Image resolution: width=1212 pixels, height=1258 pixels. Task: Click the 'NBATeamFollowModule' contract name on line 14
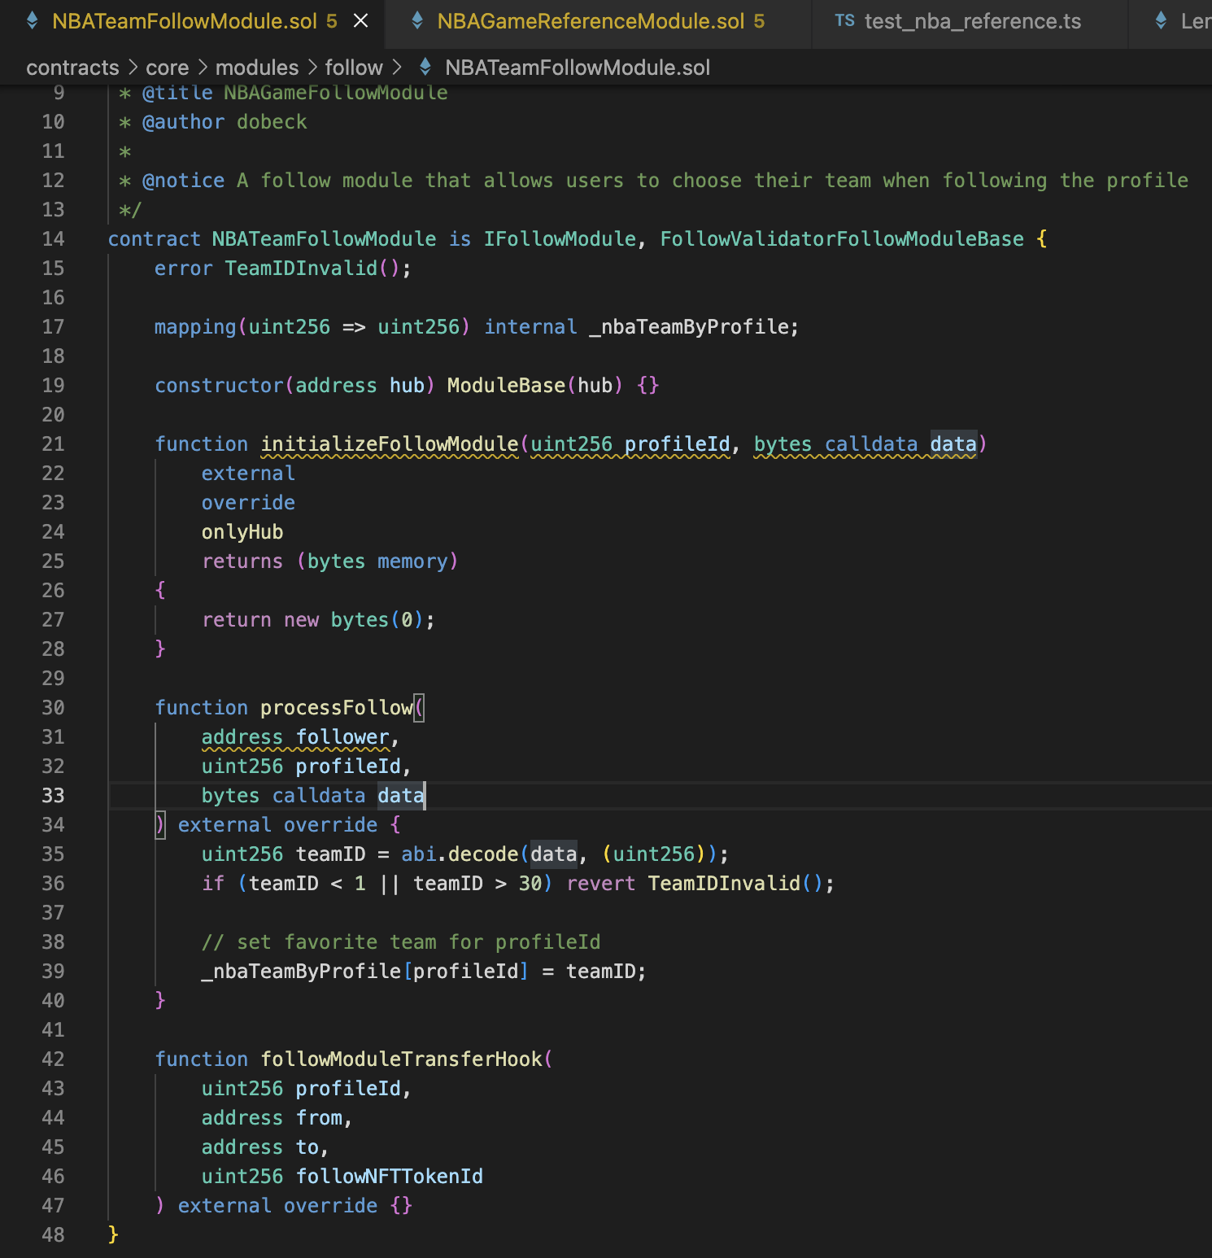[324, 239]
